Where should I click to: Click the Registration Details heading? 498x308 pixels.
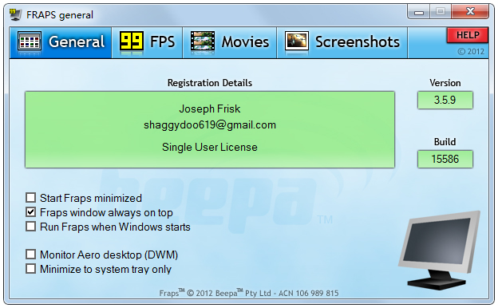pos(210,83)
